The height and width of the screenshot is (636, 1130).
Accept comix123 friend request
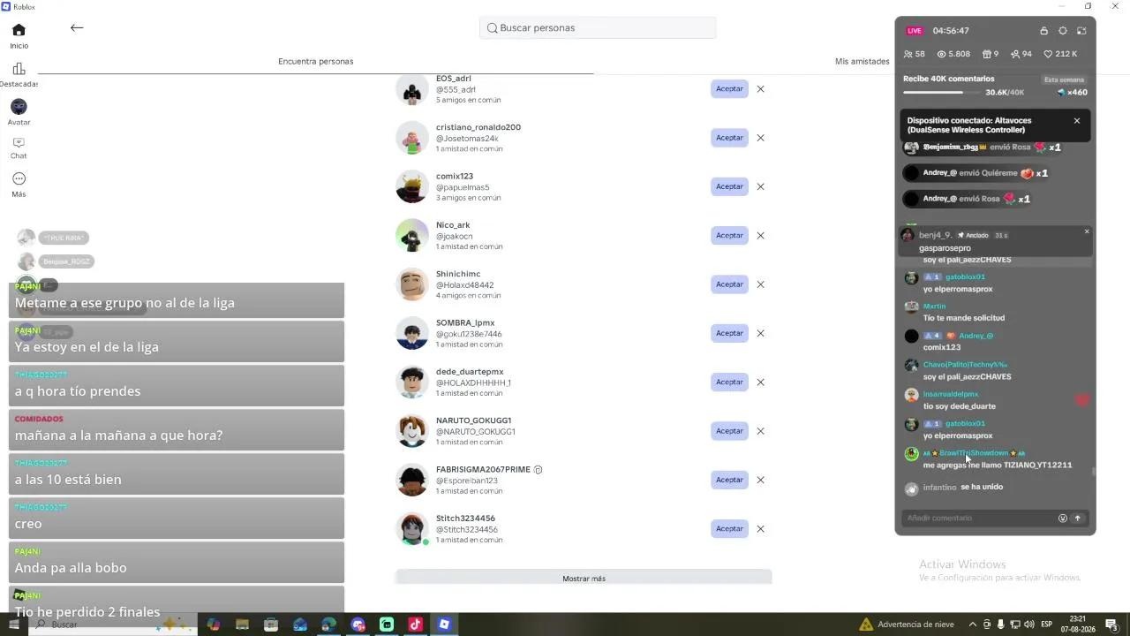pyautogui.click(x=729, y=186)
